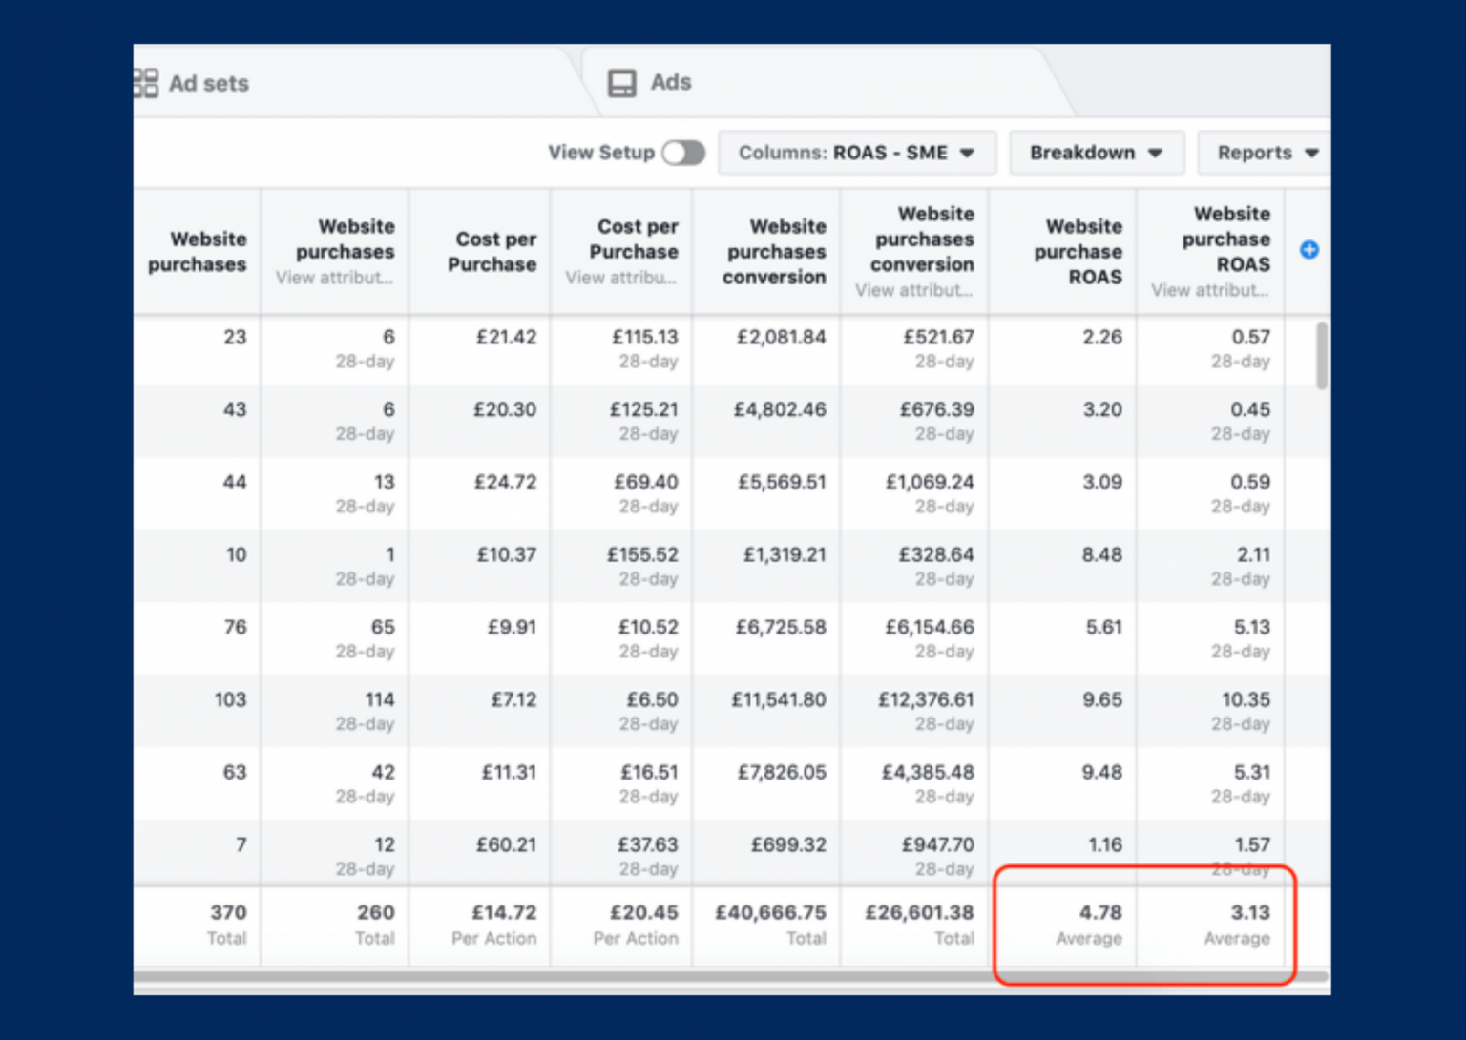
Task: Click the Reports dropdown arrow icon
Action: (x=1311, y=153)
